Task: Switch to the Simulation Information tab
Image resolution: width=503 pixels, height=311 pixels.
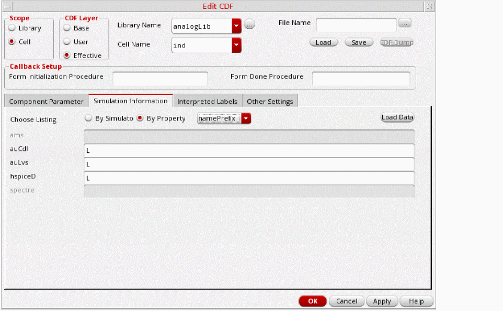Action: (x=131, y=101)
